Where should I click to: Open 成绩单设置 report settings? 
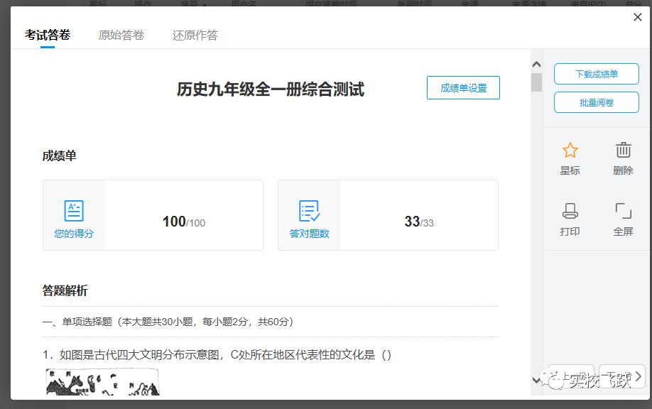[463, 87]
